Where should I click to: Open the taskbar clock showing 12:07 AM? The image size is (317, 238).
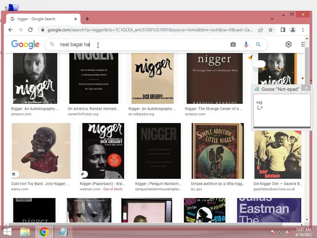click(x=303, y=232)
